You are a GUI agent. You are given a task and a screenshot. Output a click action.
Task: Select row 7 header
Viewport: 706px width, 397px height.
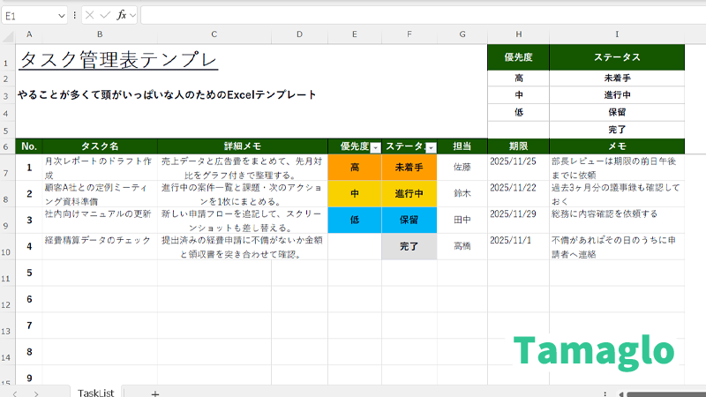click(x=7, y=167)
